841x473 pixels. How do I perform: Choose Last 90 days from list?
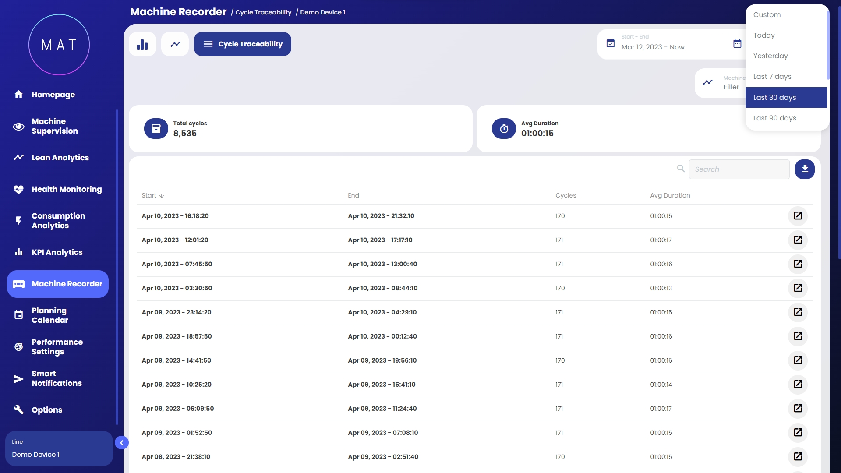(x=774, y=118)
